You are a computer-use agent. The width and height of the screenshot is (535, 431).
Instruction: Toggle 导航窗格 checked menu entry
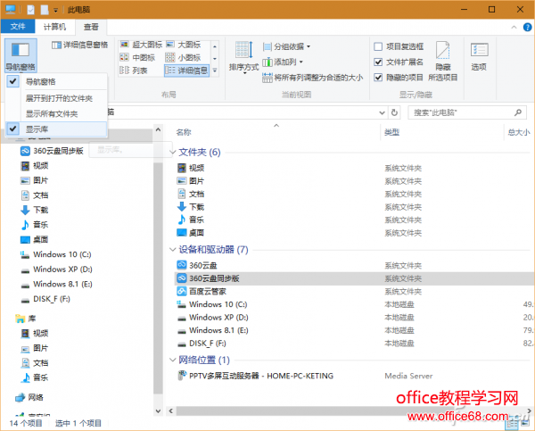[56, 81]
